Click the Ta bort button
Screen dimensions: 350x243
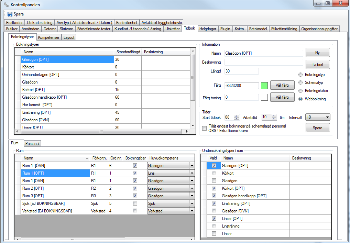point(318,65)
